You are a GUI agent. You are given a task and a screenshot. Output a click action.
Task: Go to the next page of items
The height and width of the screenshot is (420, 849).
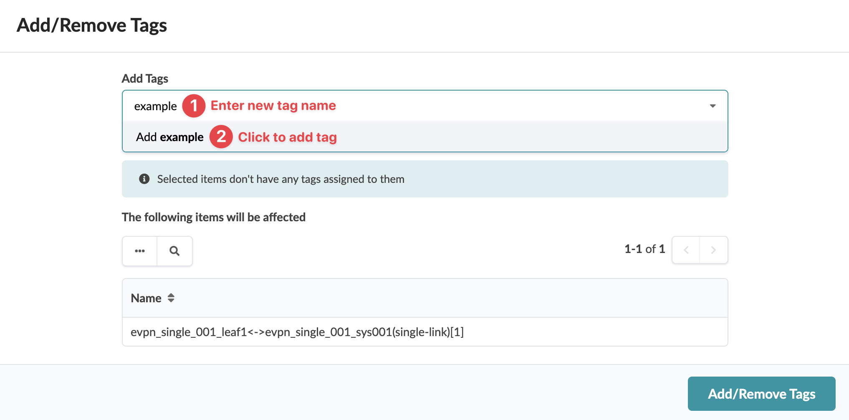point(713,250)
